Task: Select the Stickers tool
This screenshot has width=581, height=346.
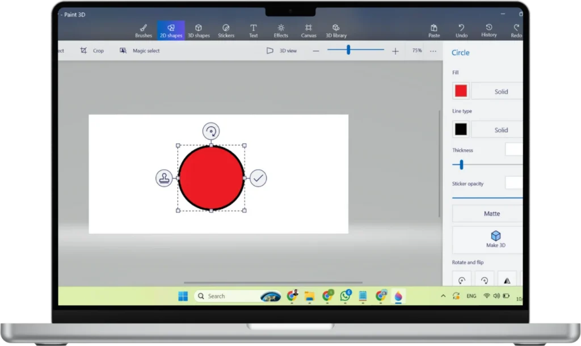Action: 226,31
